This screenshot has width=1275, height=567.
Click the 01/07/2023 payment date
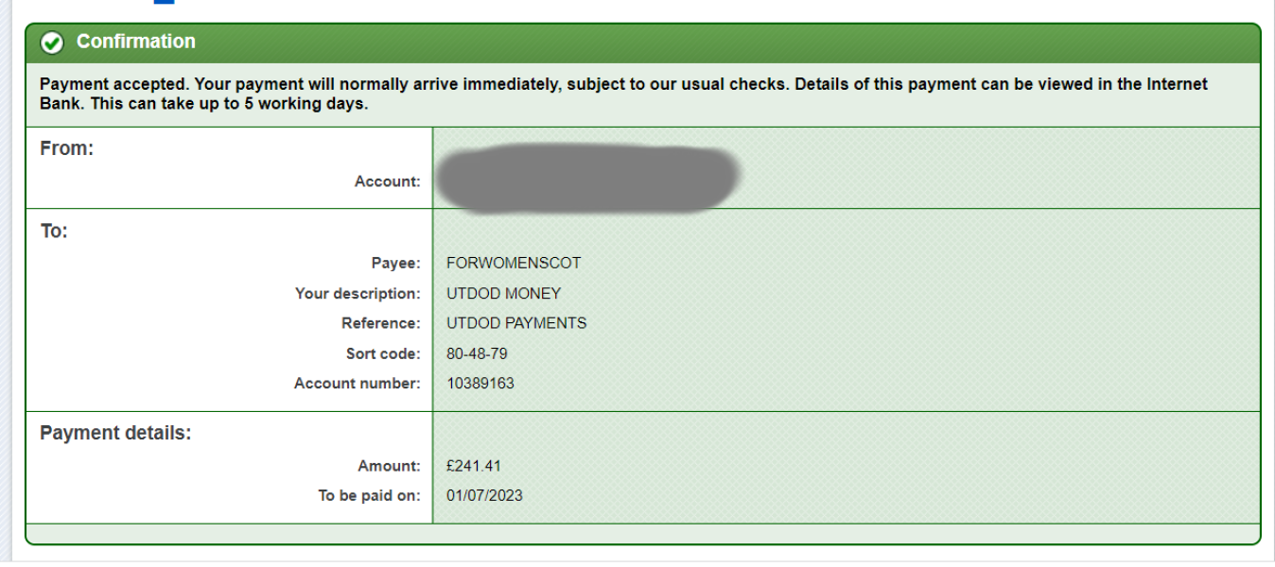[484, 496]
